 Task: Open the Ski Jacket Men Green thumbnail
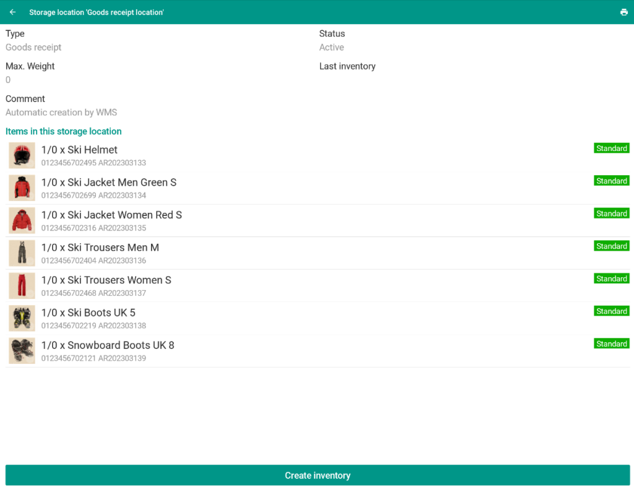pos(22,188)
